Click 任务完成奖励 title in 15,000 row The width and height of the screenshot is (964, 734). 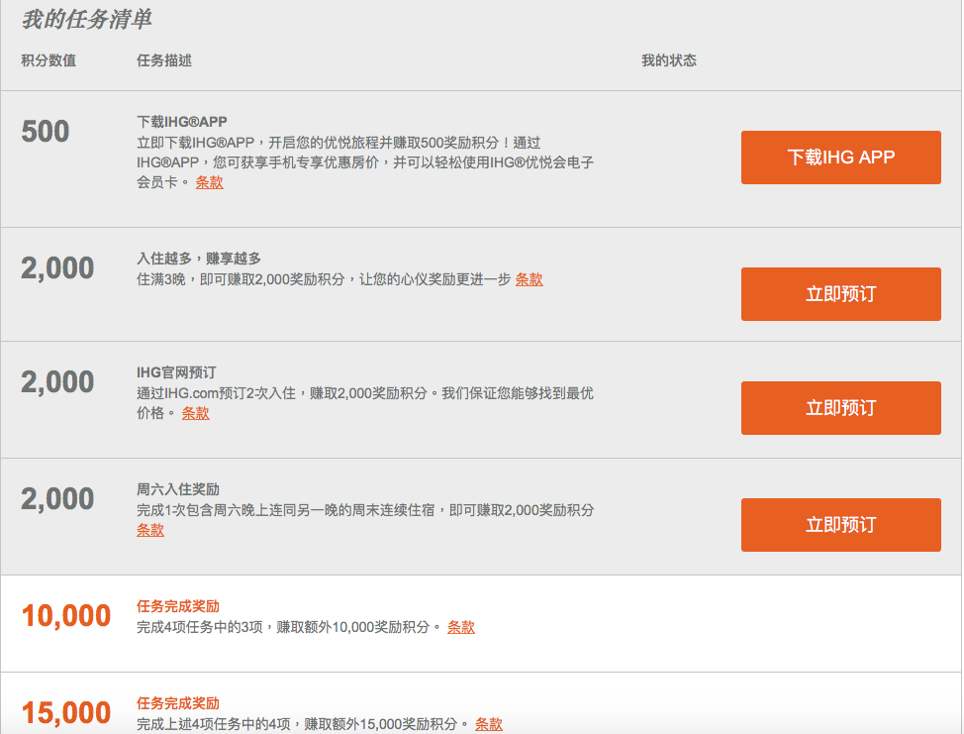pyautogui.click(x=178, y=704)
